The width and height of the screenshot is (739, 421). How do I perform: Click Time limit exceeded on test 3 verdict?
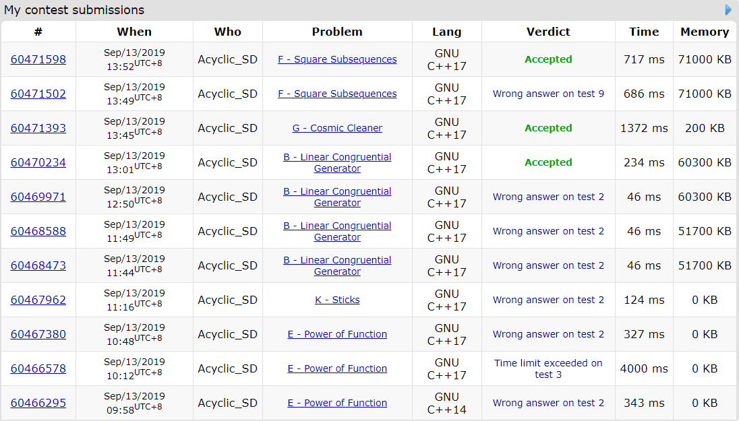tap(548, 368)
